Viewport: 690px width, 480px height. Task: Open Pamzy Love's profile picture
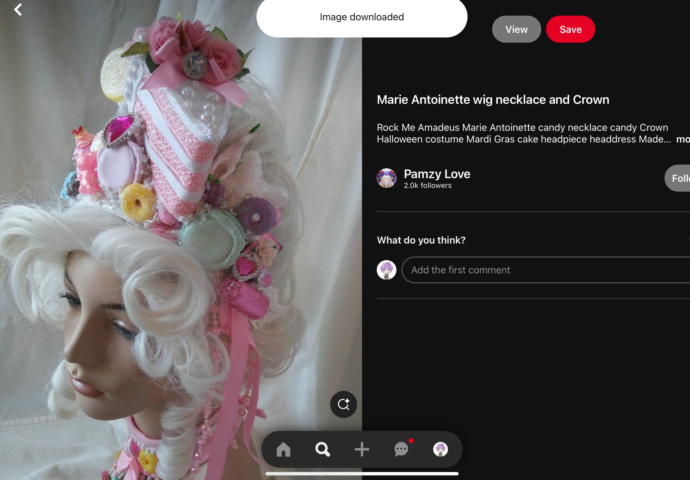[386, 178]
